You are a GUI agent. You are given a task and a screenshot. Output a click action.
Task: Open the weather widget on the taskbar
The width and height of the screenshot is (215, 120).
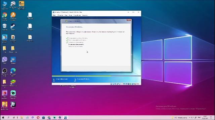point(179,118)
